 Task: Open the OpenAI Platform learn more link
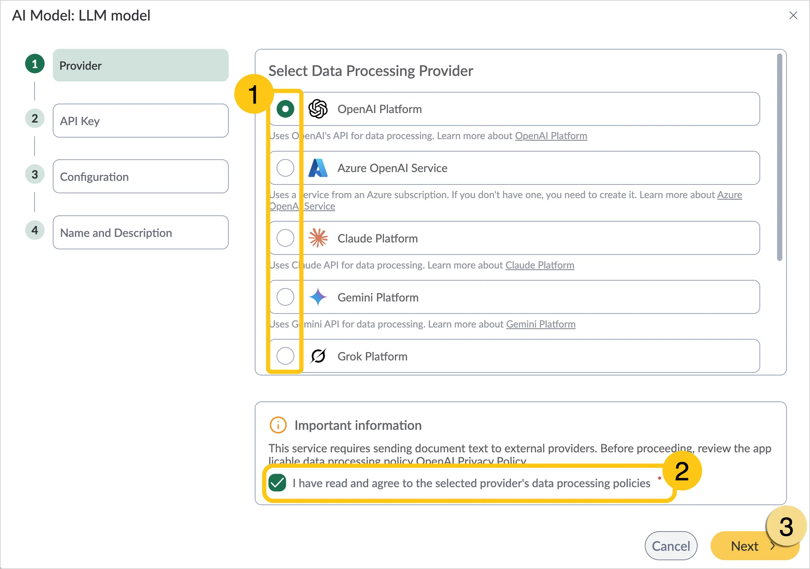coord(551,136)
